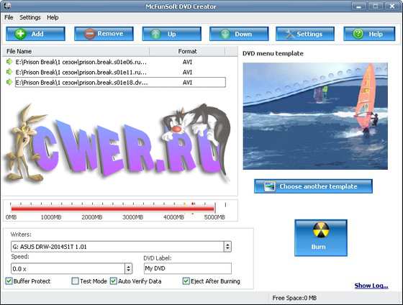Toggle Eject After Burning checkbox
Viewport: 403px width, 305px height.
186,281
